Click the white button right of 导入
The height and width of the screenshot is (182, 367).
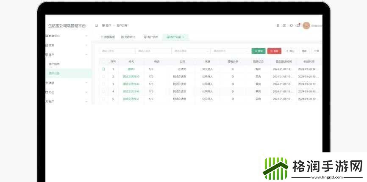304,51
